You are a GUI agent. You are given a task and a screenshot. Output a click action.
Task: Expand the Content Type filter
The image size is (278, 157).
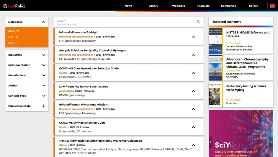click(x=44, y=96)
